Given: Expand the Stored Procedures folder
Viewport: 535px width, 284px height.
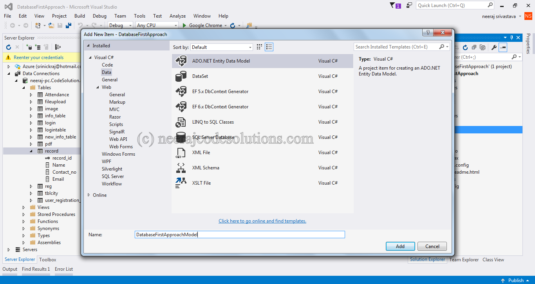Looking at the screenshot, I should tap(24, 214).
